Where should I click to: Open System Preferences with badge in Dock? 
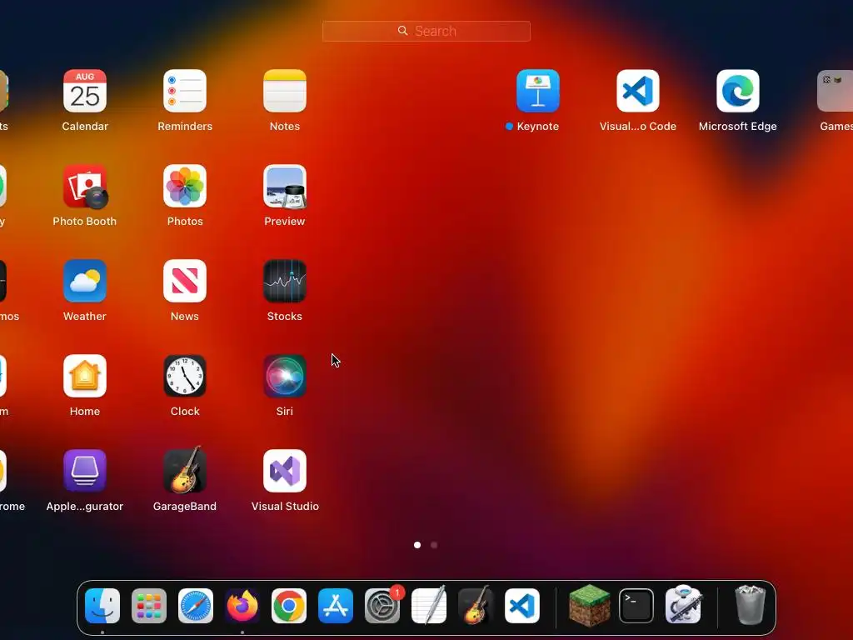382,606
